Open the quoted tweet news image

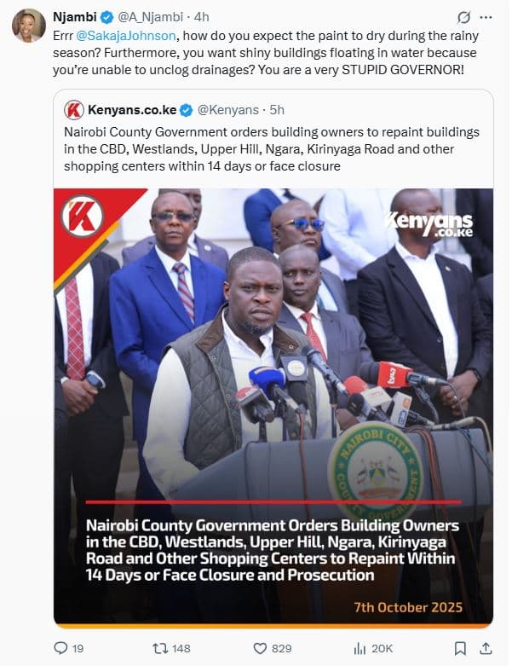point(273,408)
